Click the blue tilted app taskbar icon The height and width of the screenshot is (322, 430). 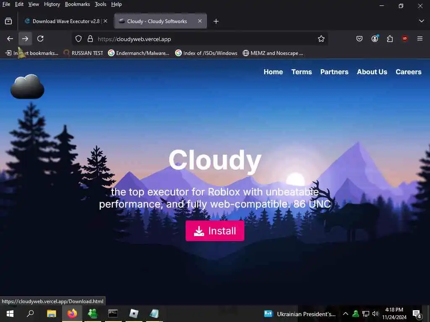[x=155, y=314]
